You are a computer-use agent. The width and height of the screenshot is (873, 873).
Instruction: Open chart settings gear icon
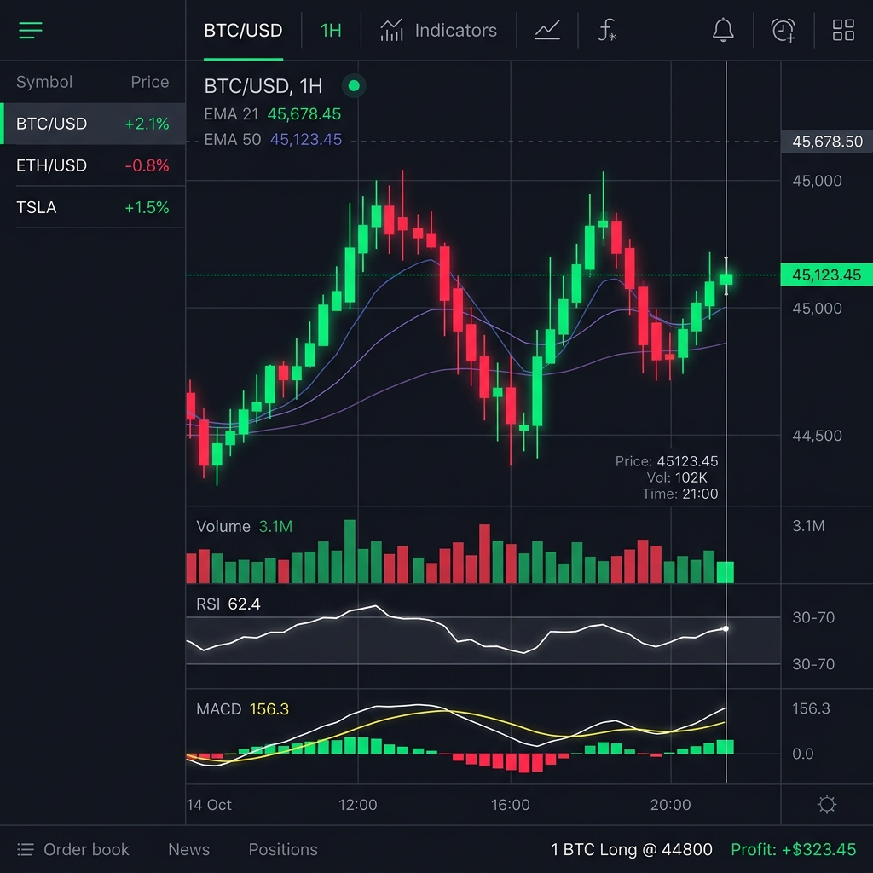coord(827,805)
